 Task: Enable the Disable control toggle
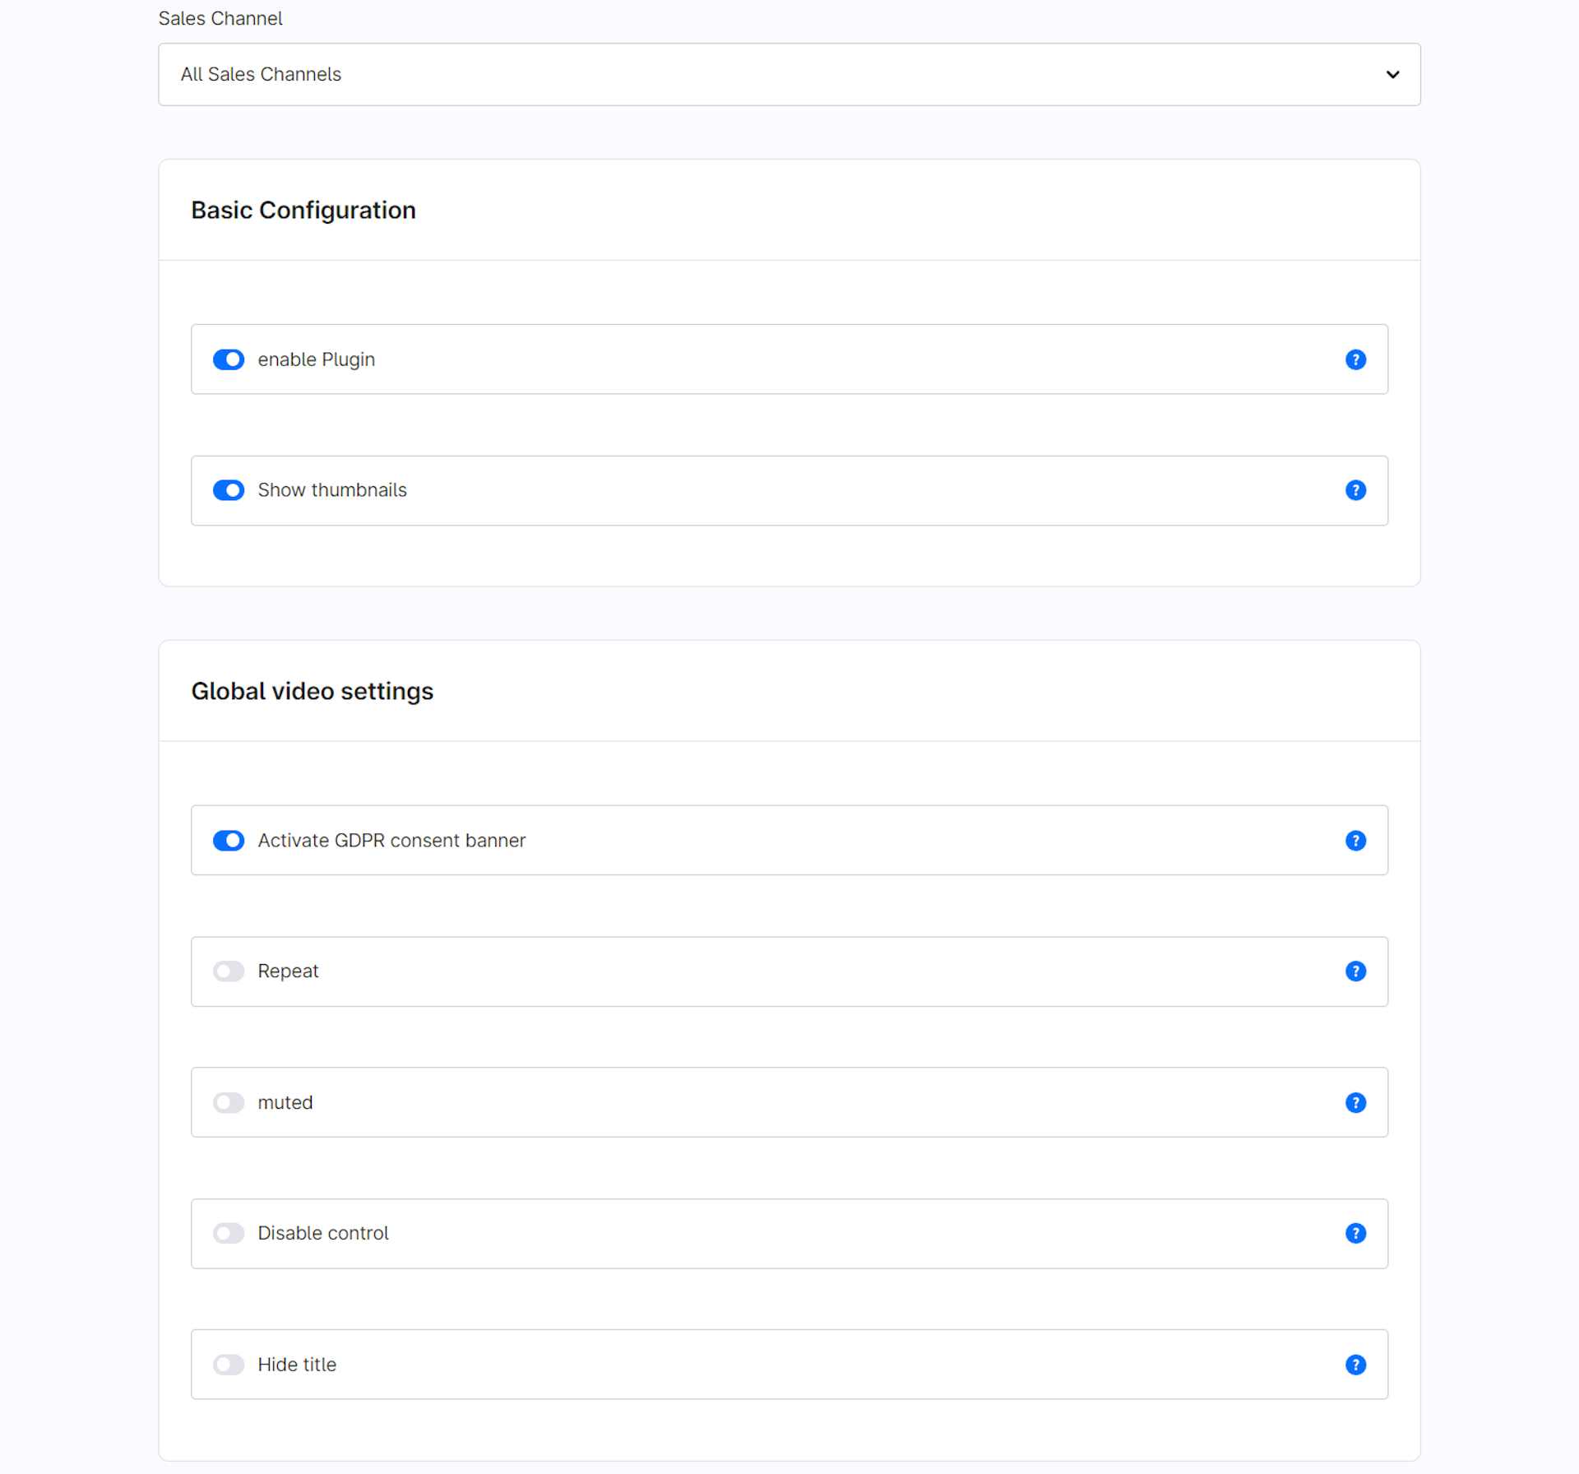pyautogui.click(x=229, y=1233)
